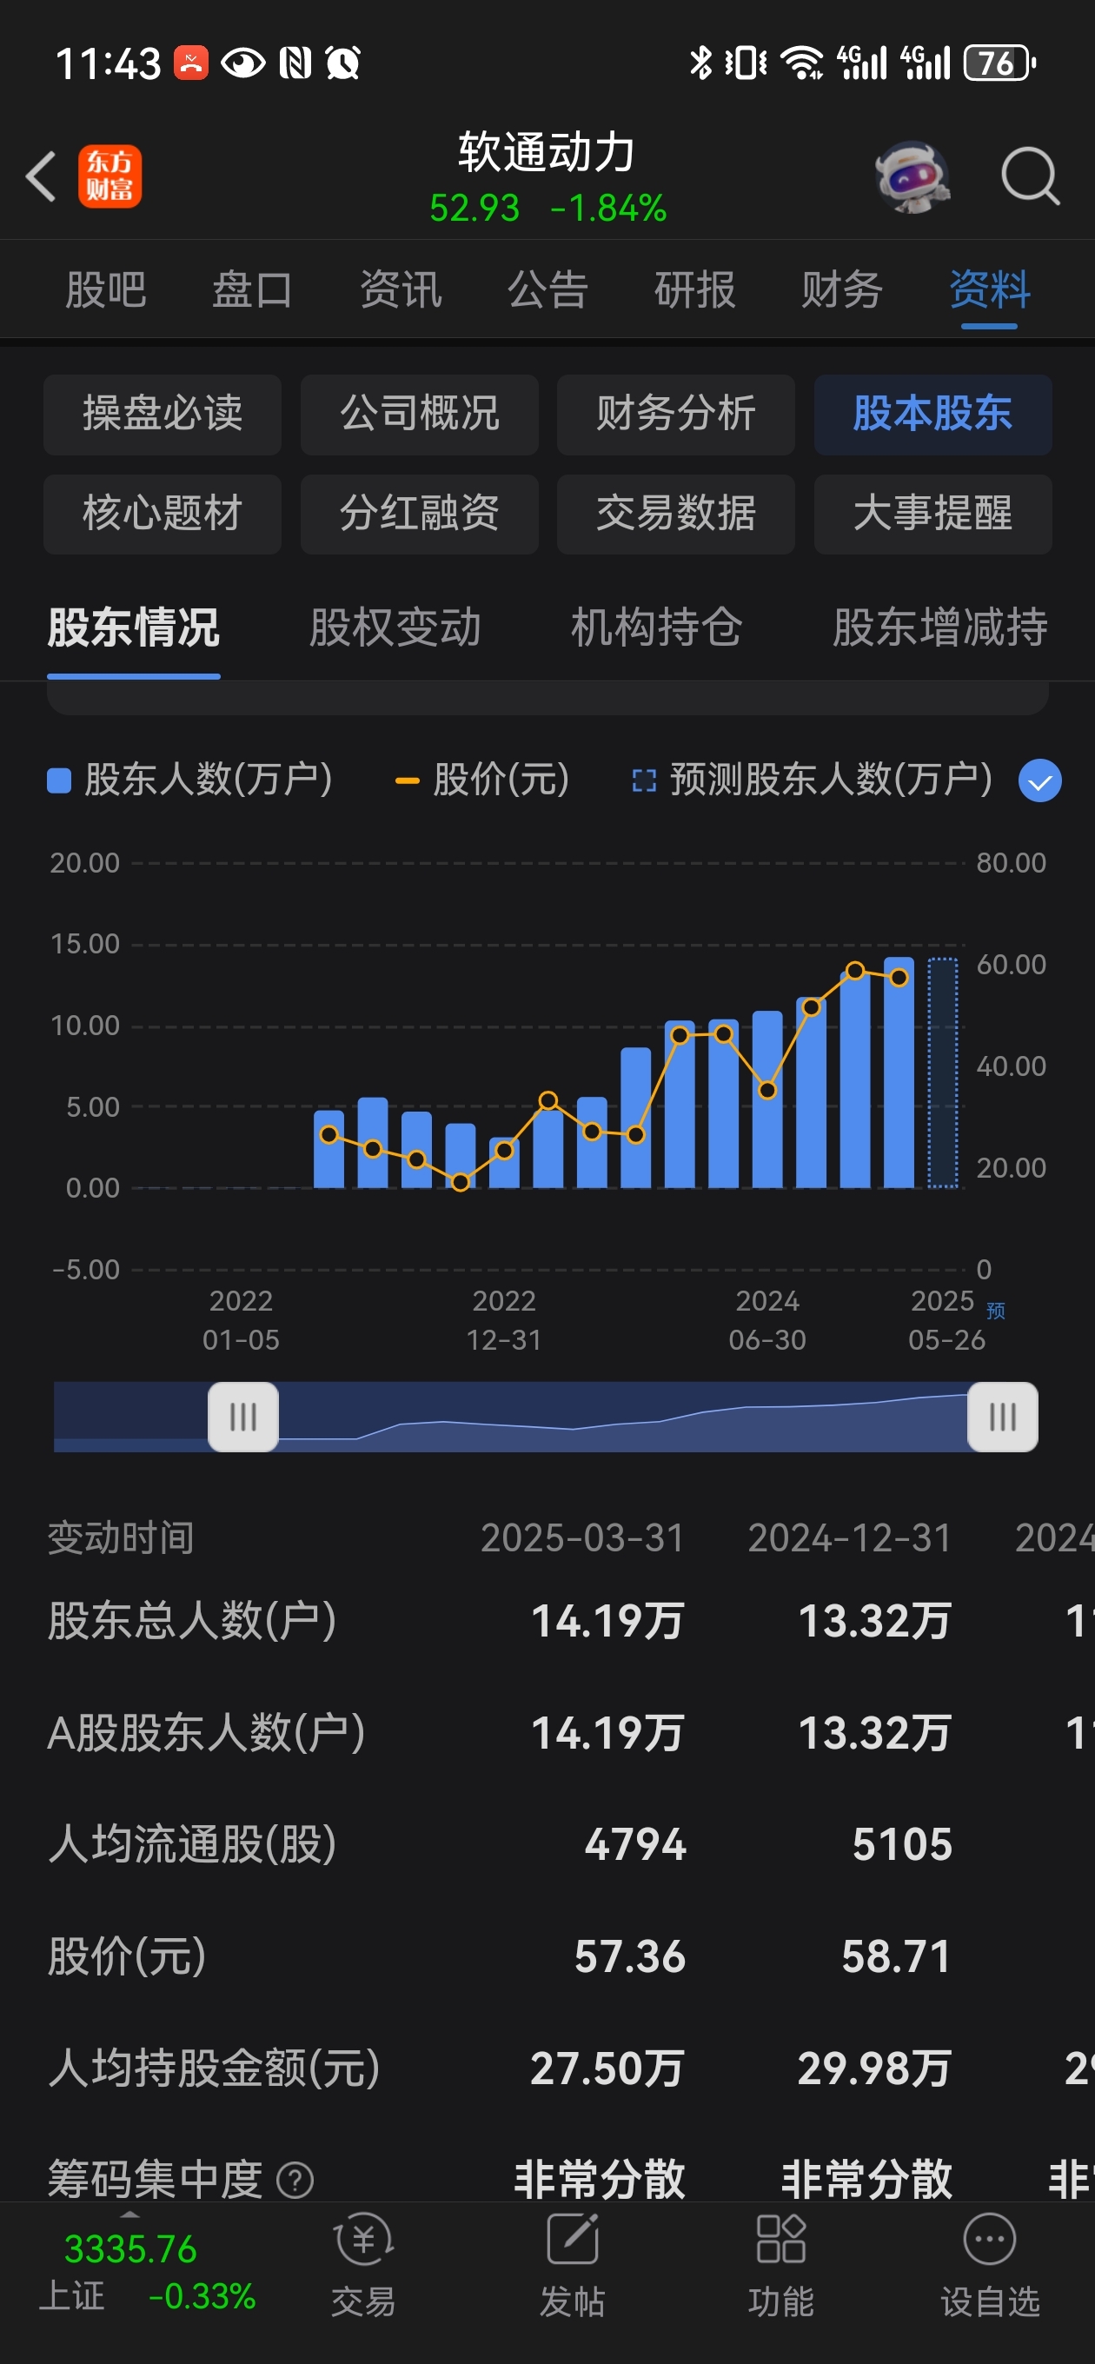Open the 操盘必读 section button
Viewport: 1095px width, 2364px height.
(163, 414)
